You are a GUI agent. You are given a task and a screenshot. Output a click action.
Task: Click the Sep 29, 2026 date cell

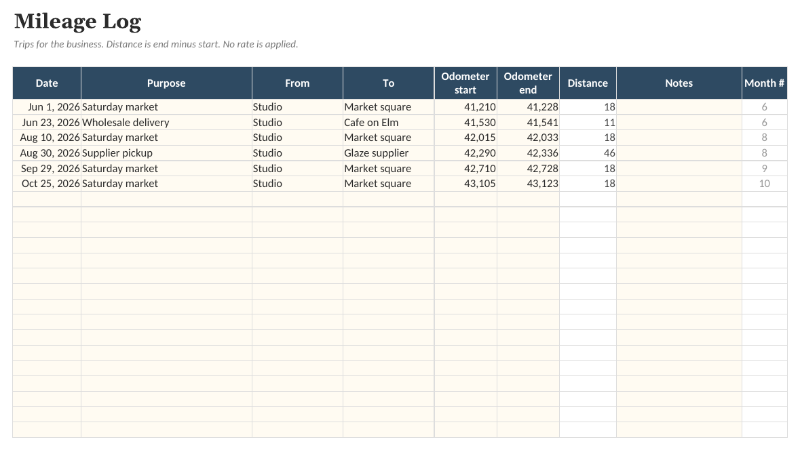pyautogui.click(x=47, y=169)
